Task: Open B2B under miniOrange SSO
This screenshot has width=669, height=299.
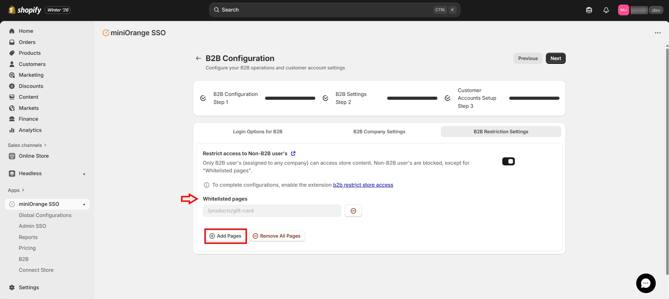Action: pos(24,259)
